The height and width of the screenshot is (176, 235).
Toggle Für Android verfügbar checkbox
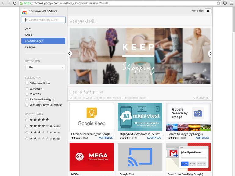click(27, 100)
